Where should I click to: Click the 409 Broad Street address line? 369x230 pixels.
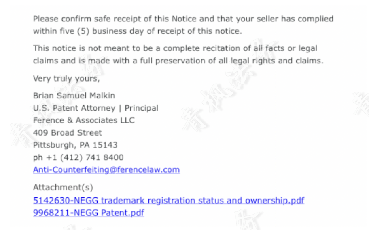[x=67, y=133]
